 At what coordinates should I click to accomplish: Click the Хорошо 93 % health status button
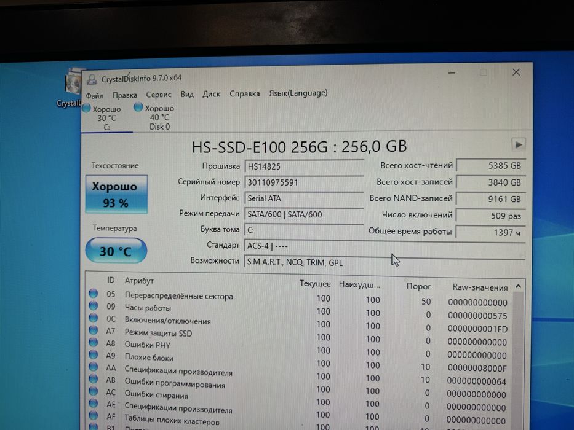(116, 194)
